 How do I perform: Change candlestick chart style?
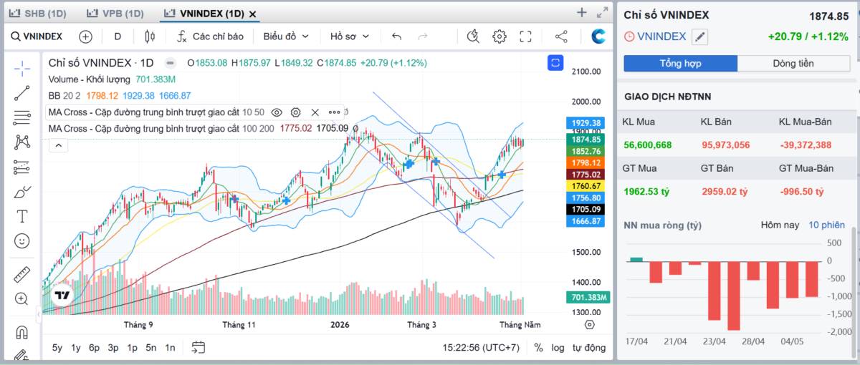point(150,36)
